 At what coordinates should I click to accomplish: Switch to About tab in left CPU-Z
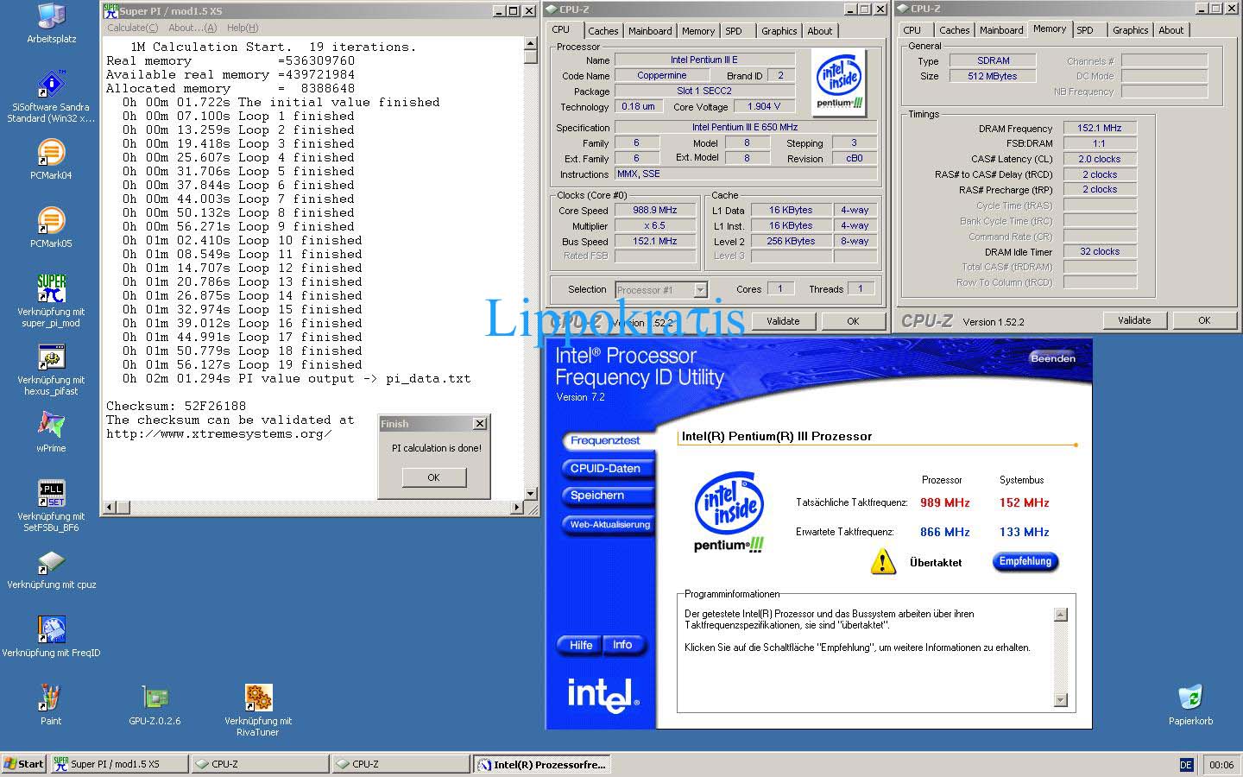click(820, 30)
